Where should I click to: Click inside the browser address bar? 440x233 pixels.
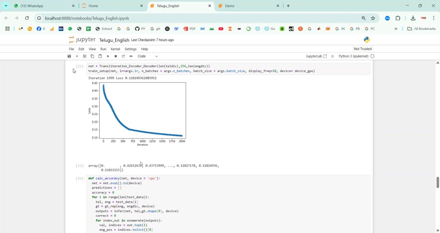click(x=88, y=18)
